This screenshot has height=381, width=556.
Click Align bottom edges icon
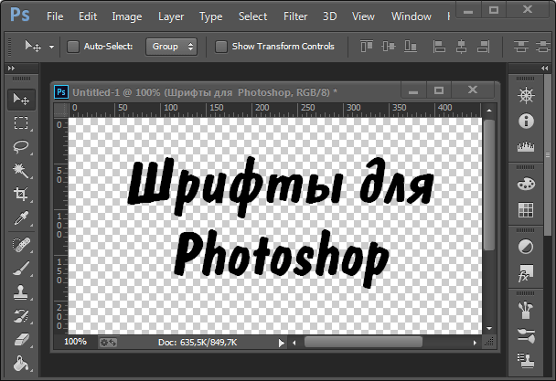coord(411,47)
